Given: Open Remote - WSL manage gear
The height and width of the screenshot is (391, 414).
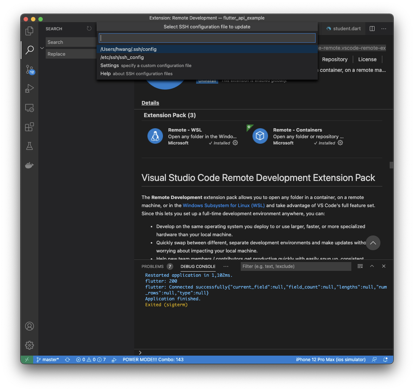Looking at the screenshot, I should (235, 143).
